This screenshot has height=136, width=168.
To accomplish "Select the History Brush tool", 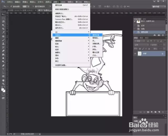I will click(3, 47).
